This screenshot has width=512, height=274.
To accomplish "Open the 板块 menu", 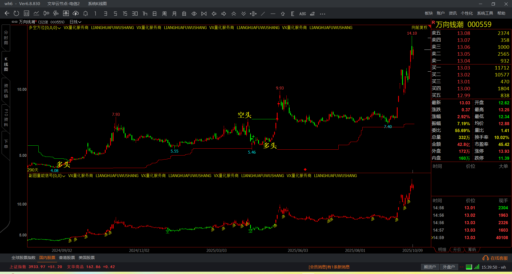I will pos(429,13).
